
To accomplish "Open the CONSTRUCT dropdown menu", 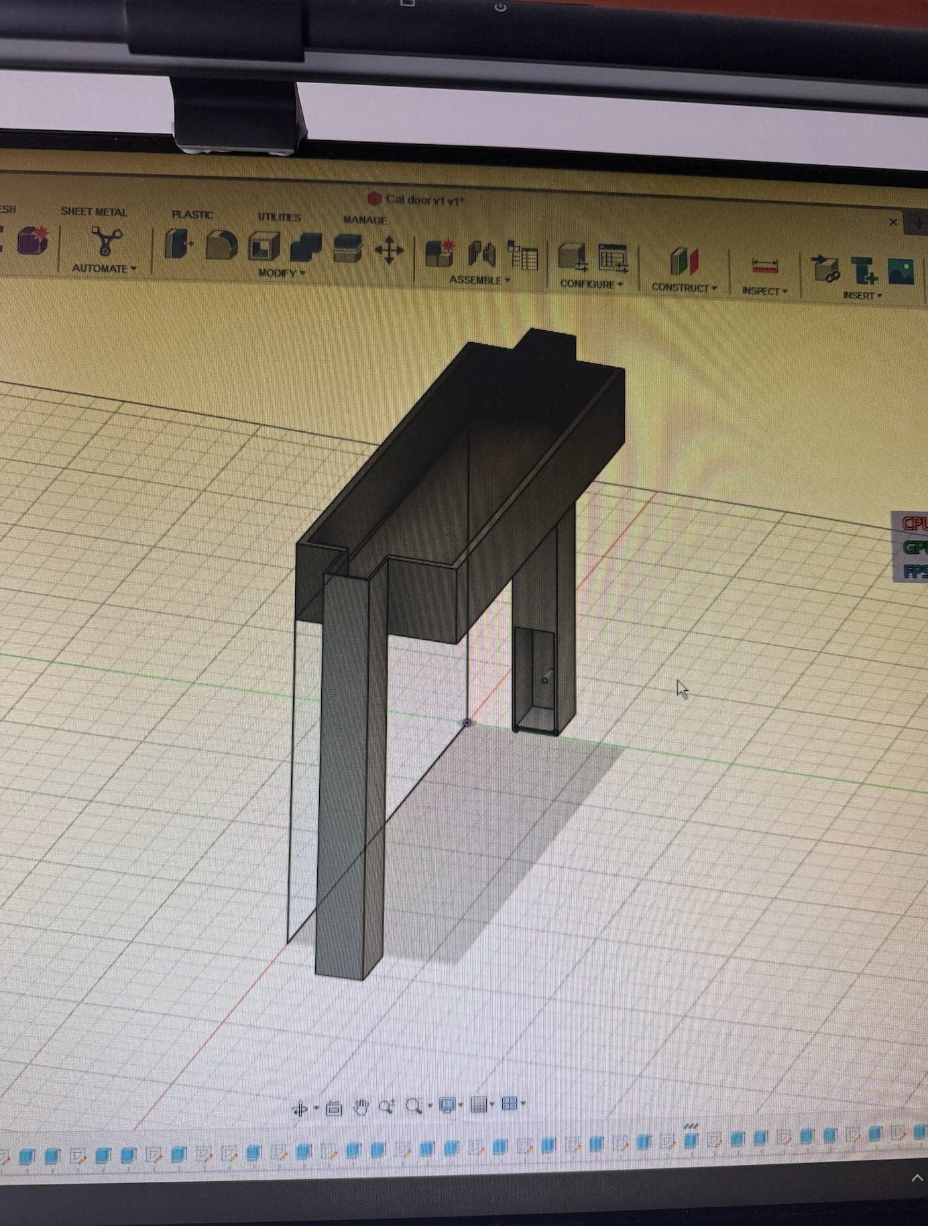I will point(684,287).
